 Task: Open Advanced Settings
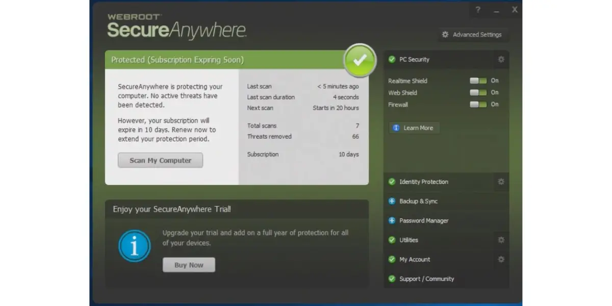point(473,35)
